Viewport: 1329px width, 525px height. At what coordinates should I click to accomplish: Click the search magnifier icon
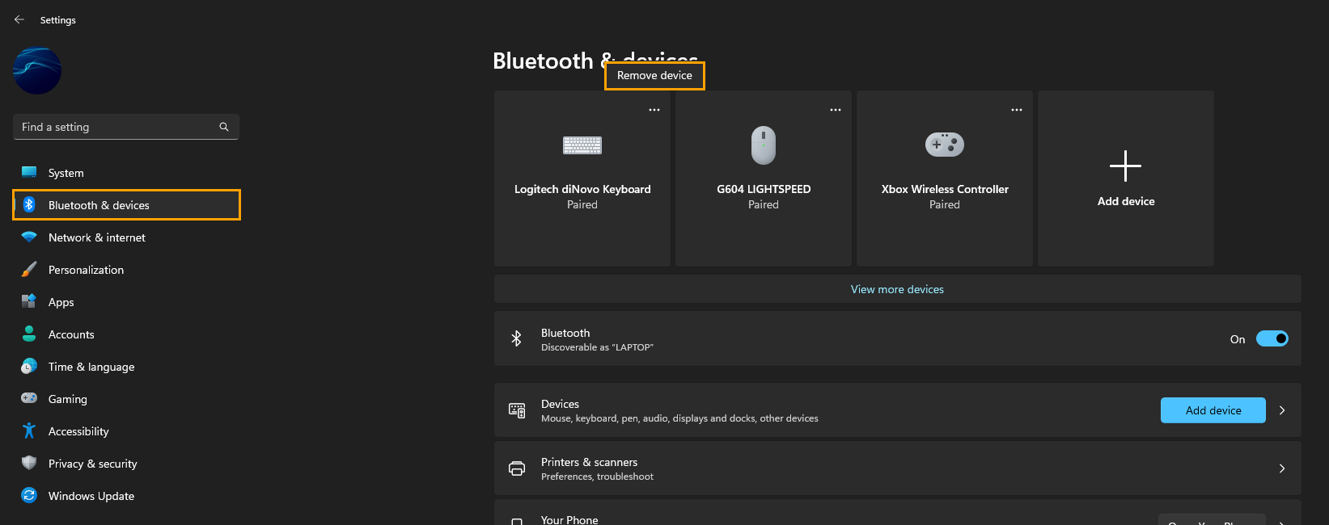pos(224,127)
